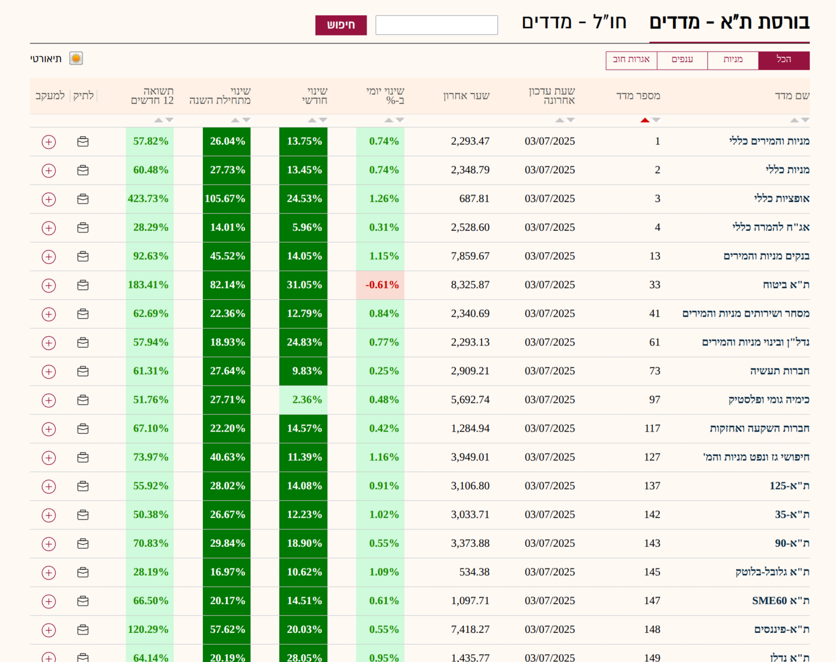
Task: Open index ת"א-125 link
Action: 790,486
